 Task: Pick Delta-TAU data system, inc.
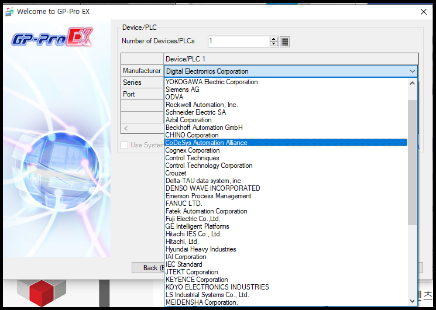(286, 181)
